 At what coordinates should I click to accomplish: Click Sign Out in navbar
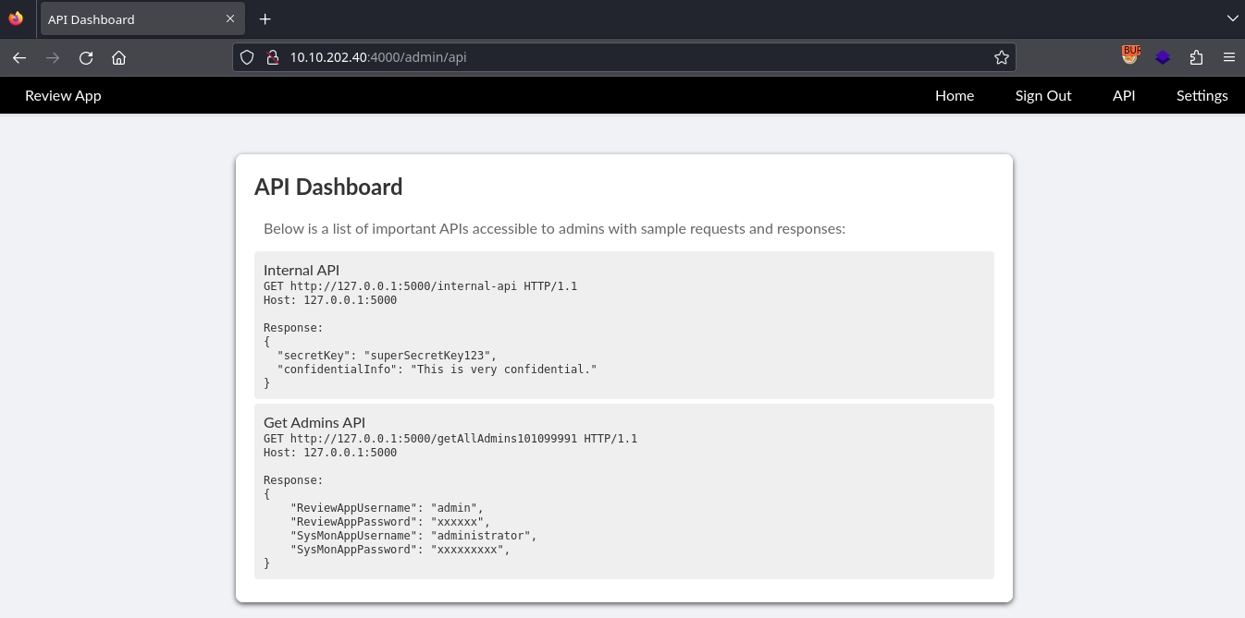[1043, 95]
